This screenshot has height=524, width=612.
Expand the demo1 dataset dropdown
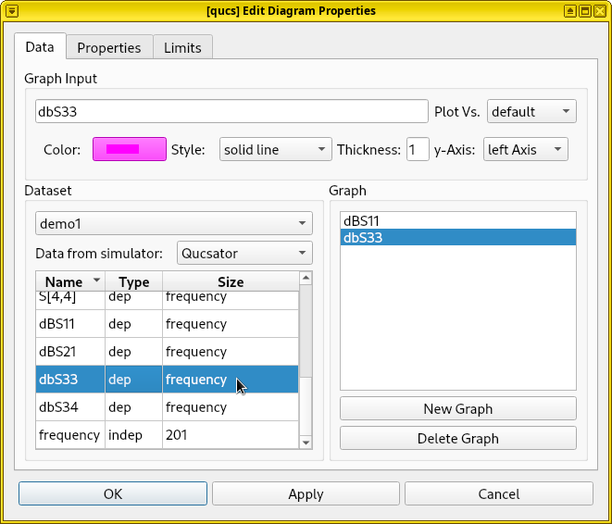pyautogui.click(x=173, y=224)
